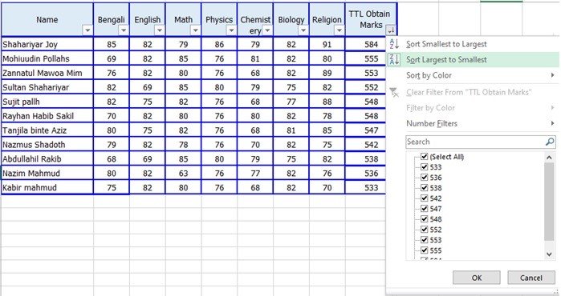
Task: Click Cancel in the filter menu
Action: click(531, 278)
